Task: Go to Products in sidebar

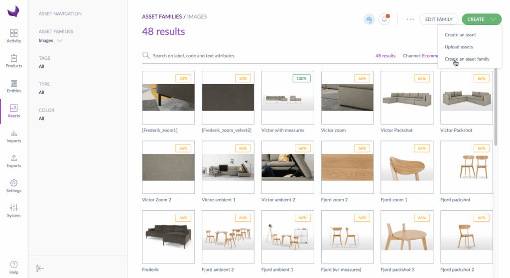Action: pyautogui.click(x=14, y=58)
